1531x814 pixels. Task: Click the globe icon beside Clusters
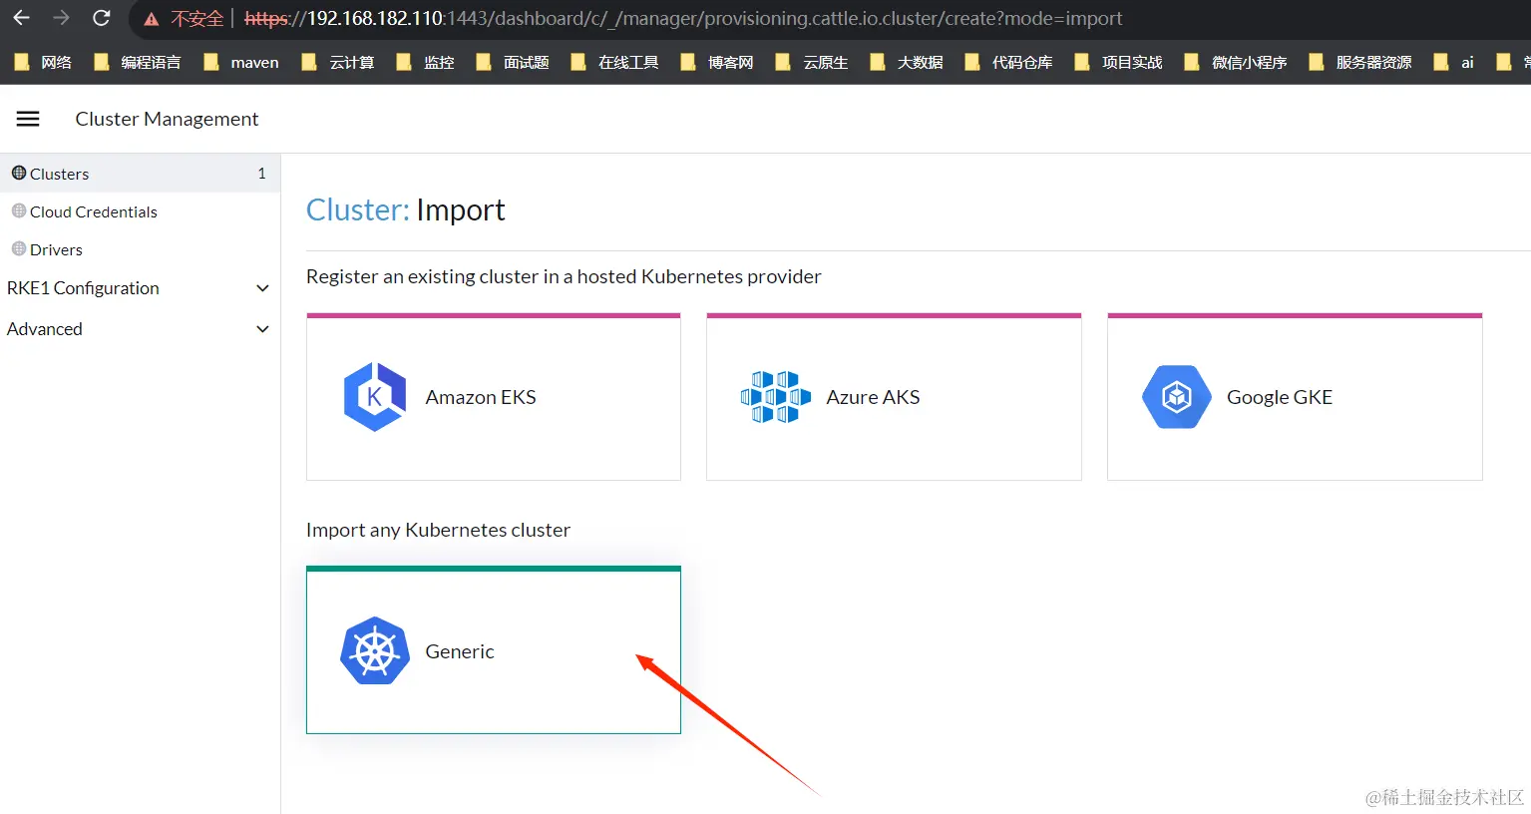coord(19,173)
